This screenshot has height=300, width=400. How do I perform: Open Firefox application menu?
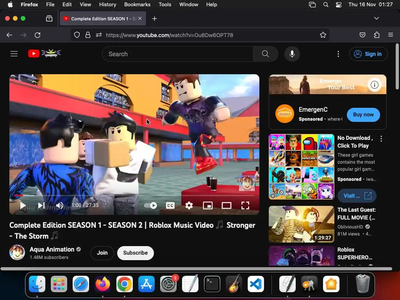[391, 35]
